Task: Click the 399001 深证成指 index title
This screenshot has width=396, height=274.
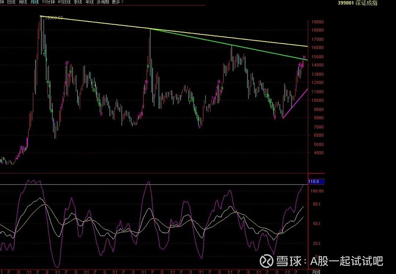Action: coord(357,3)
